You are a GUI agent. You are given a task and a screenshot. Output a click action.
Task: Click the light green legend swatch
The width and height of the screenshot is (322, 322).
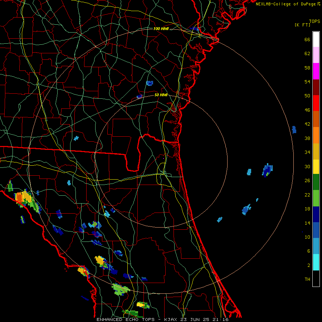tap(316, 198)
